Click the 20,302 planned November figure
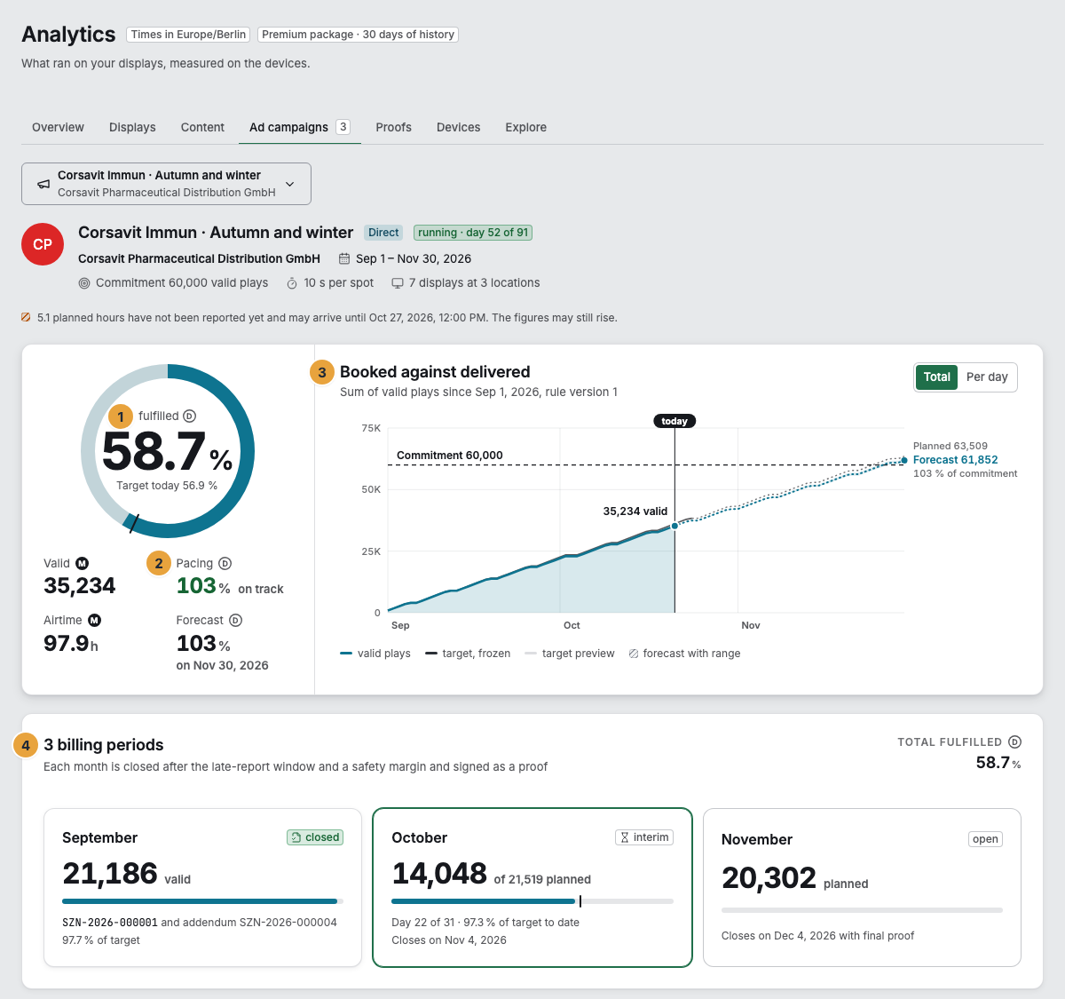The image size is (1065, 999). [x=795, y=878]
